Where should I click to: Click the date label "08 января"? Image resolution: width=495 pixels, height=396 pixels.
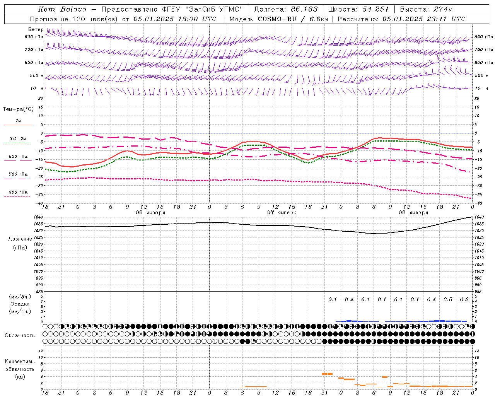(413, 212)
